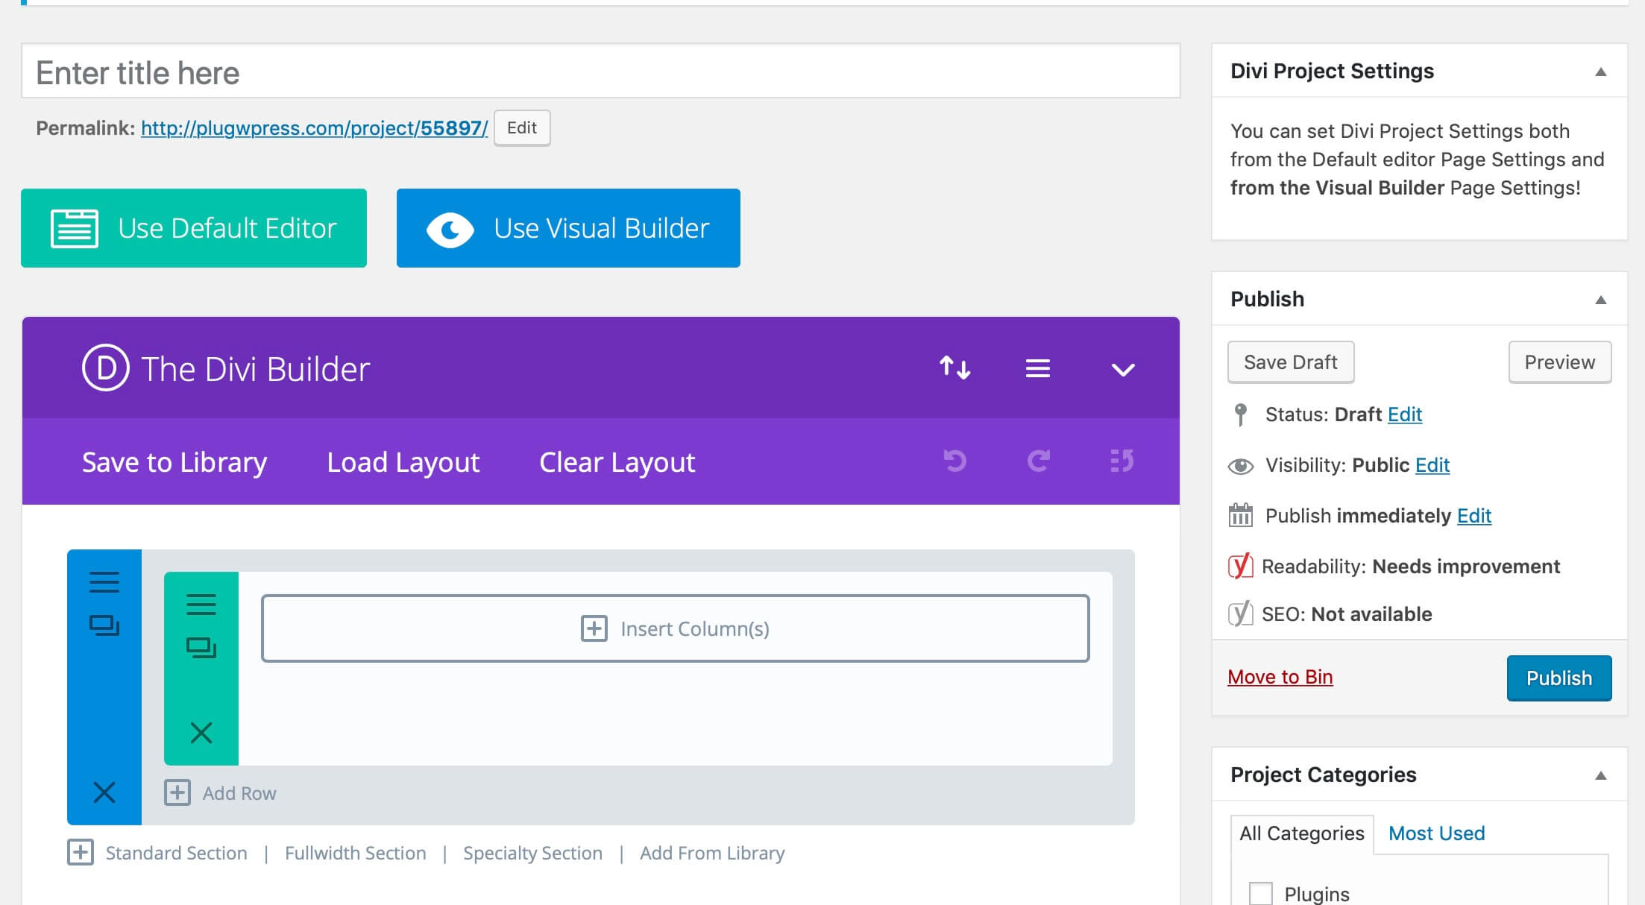Click Use Visual Builder button
Image resolution: width=1645 pixels, height=905 pixels.
568,228
